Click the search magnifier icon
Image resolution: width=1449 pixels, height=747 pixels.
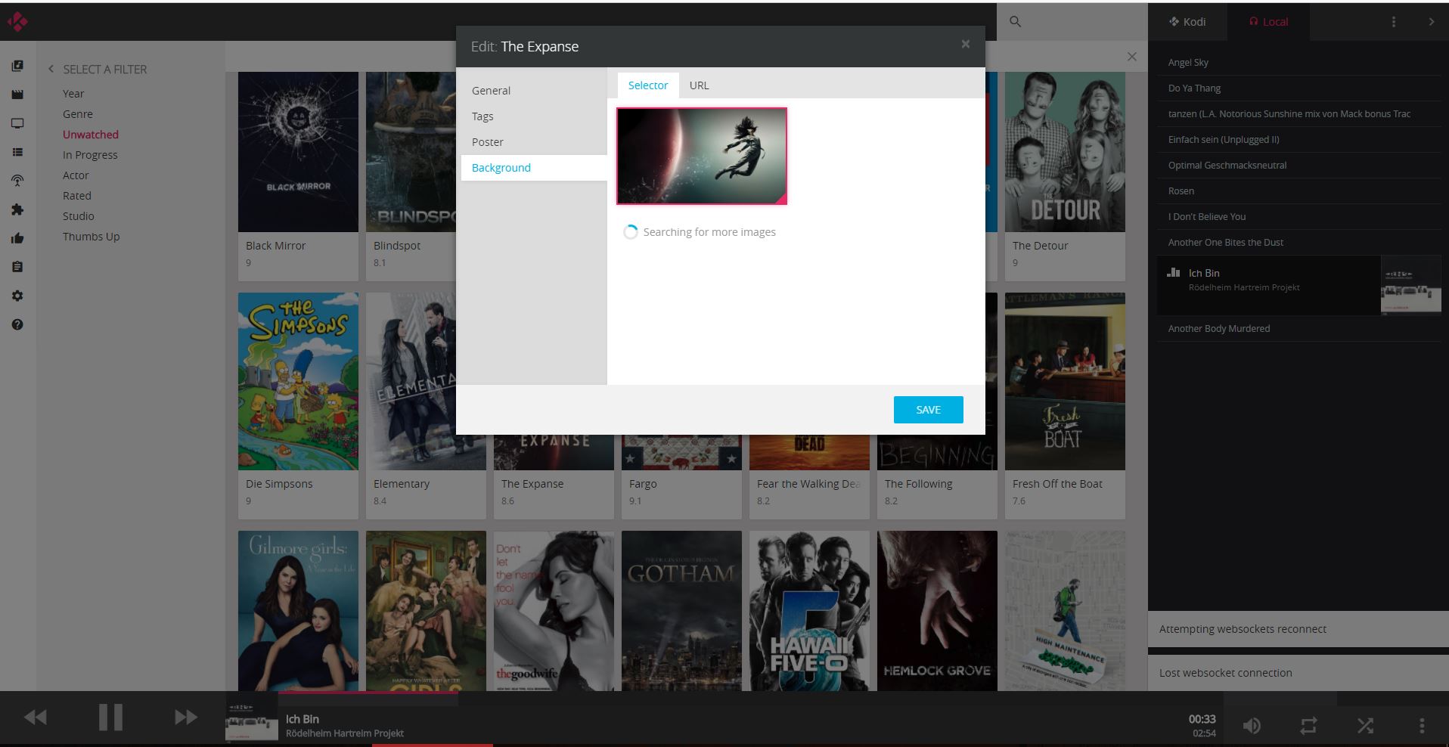pos(1016,22)
